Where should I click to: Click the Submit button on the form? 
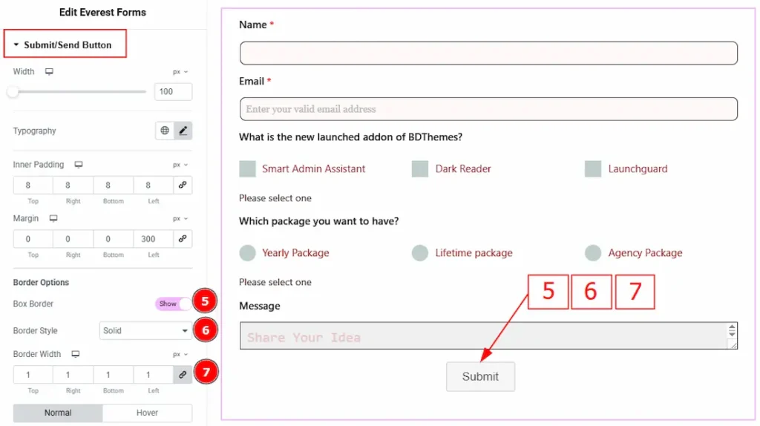pos(480,376)
